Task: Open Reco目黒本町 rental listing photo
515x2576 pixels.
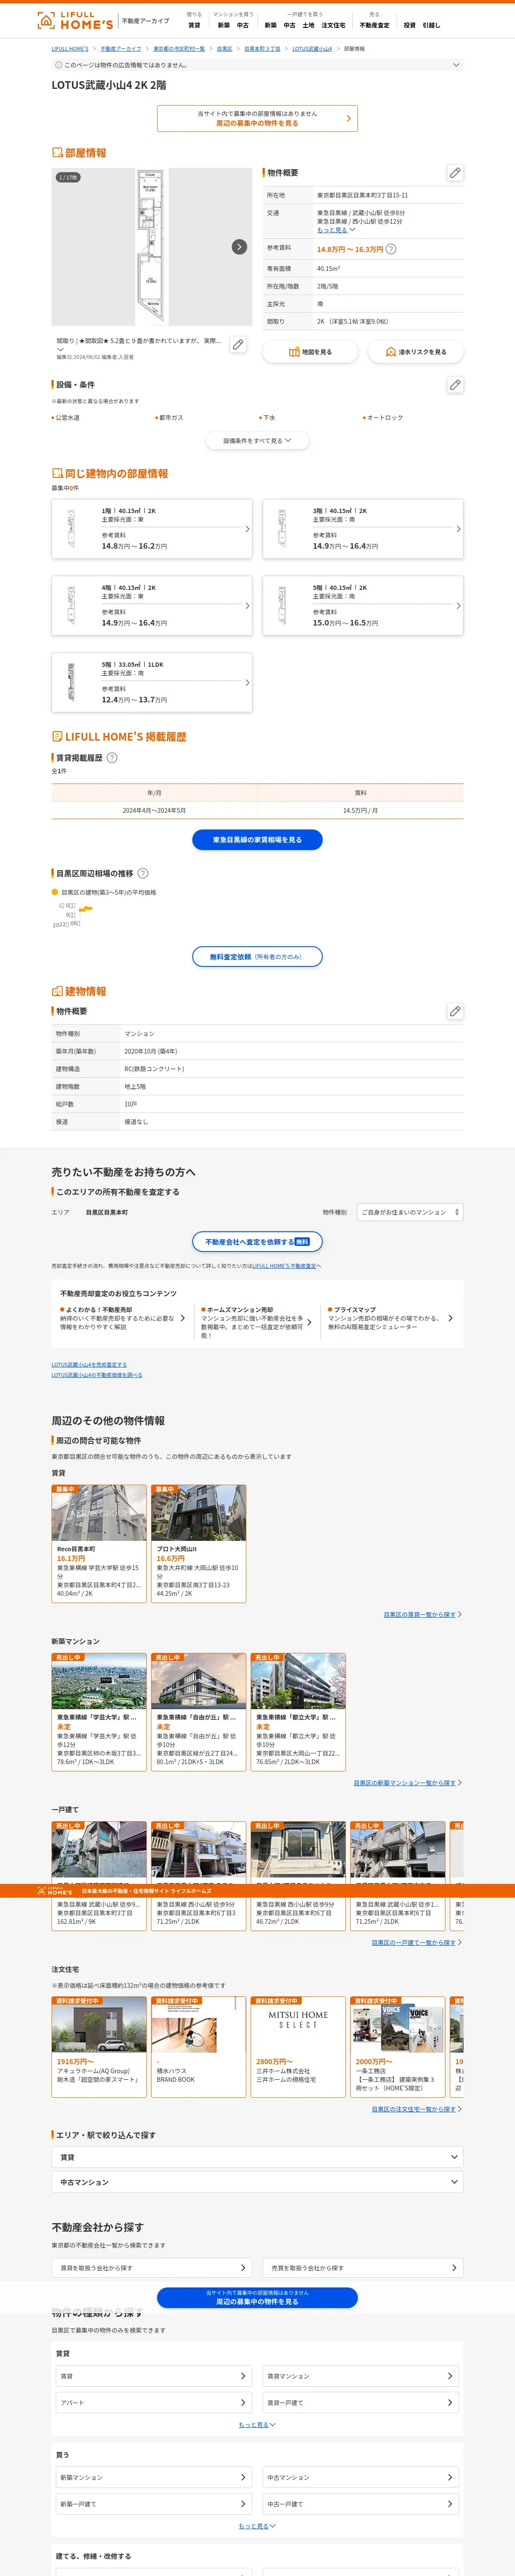Action: (x=99, y=1513)
